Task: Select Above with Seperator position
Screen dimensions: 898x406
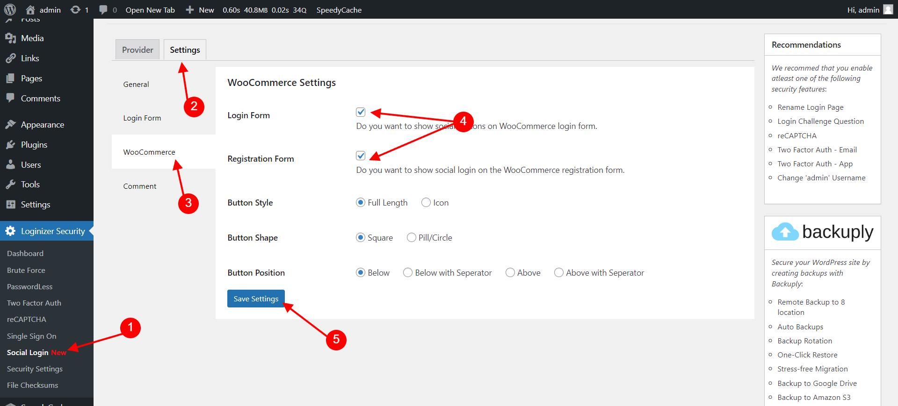Action: tap(559, 272)
